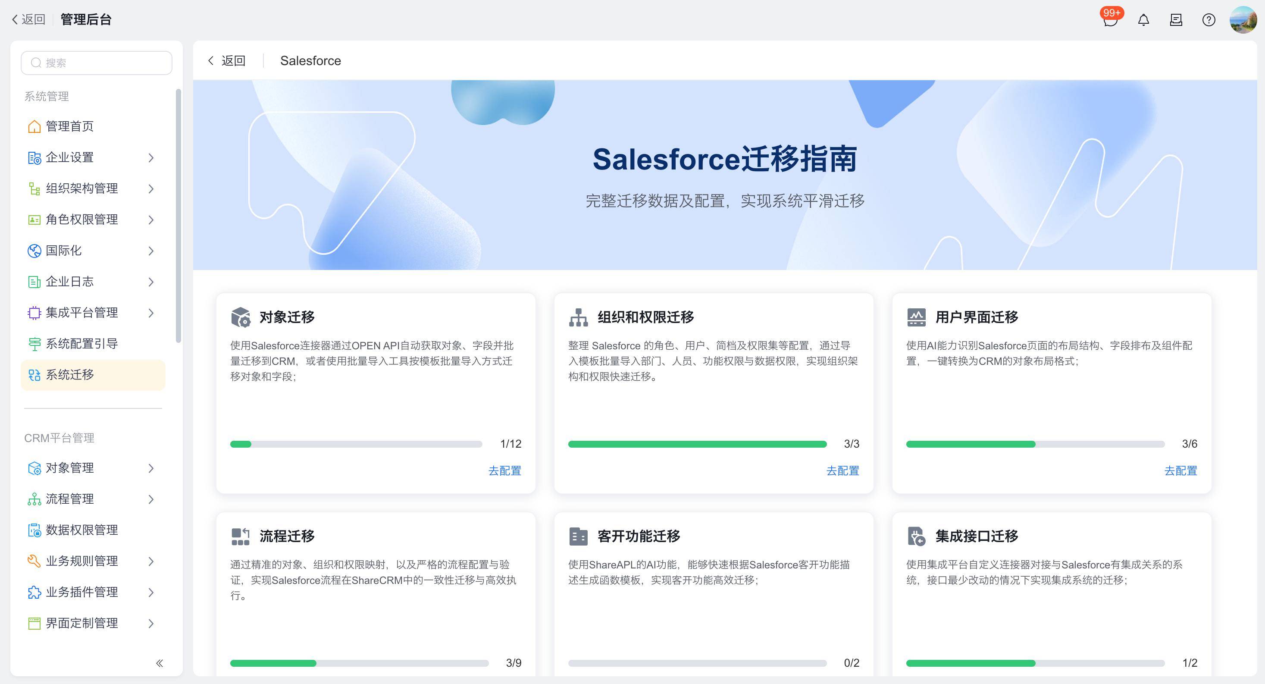Expand 流程管理 sidebar chevron
The image size is (1265, 684).
coord(151,499)
